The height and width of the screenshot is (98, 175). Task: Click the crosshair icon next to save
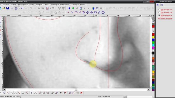coord(12,8)
